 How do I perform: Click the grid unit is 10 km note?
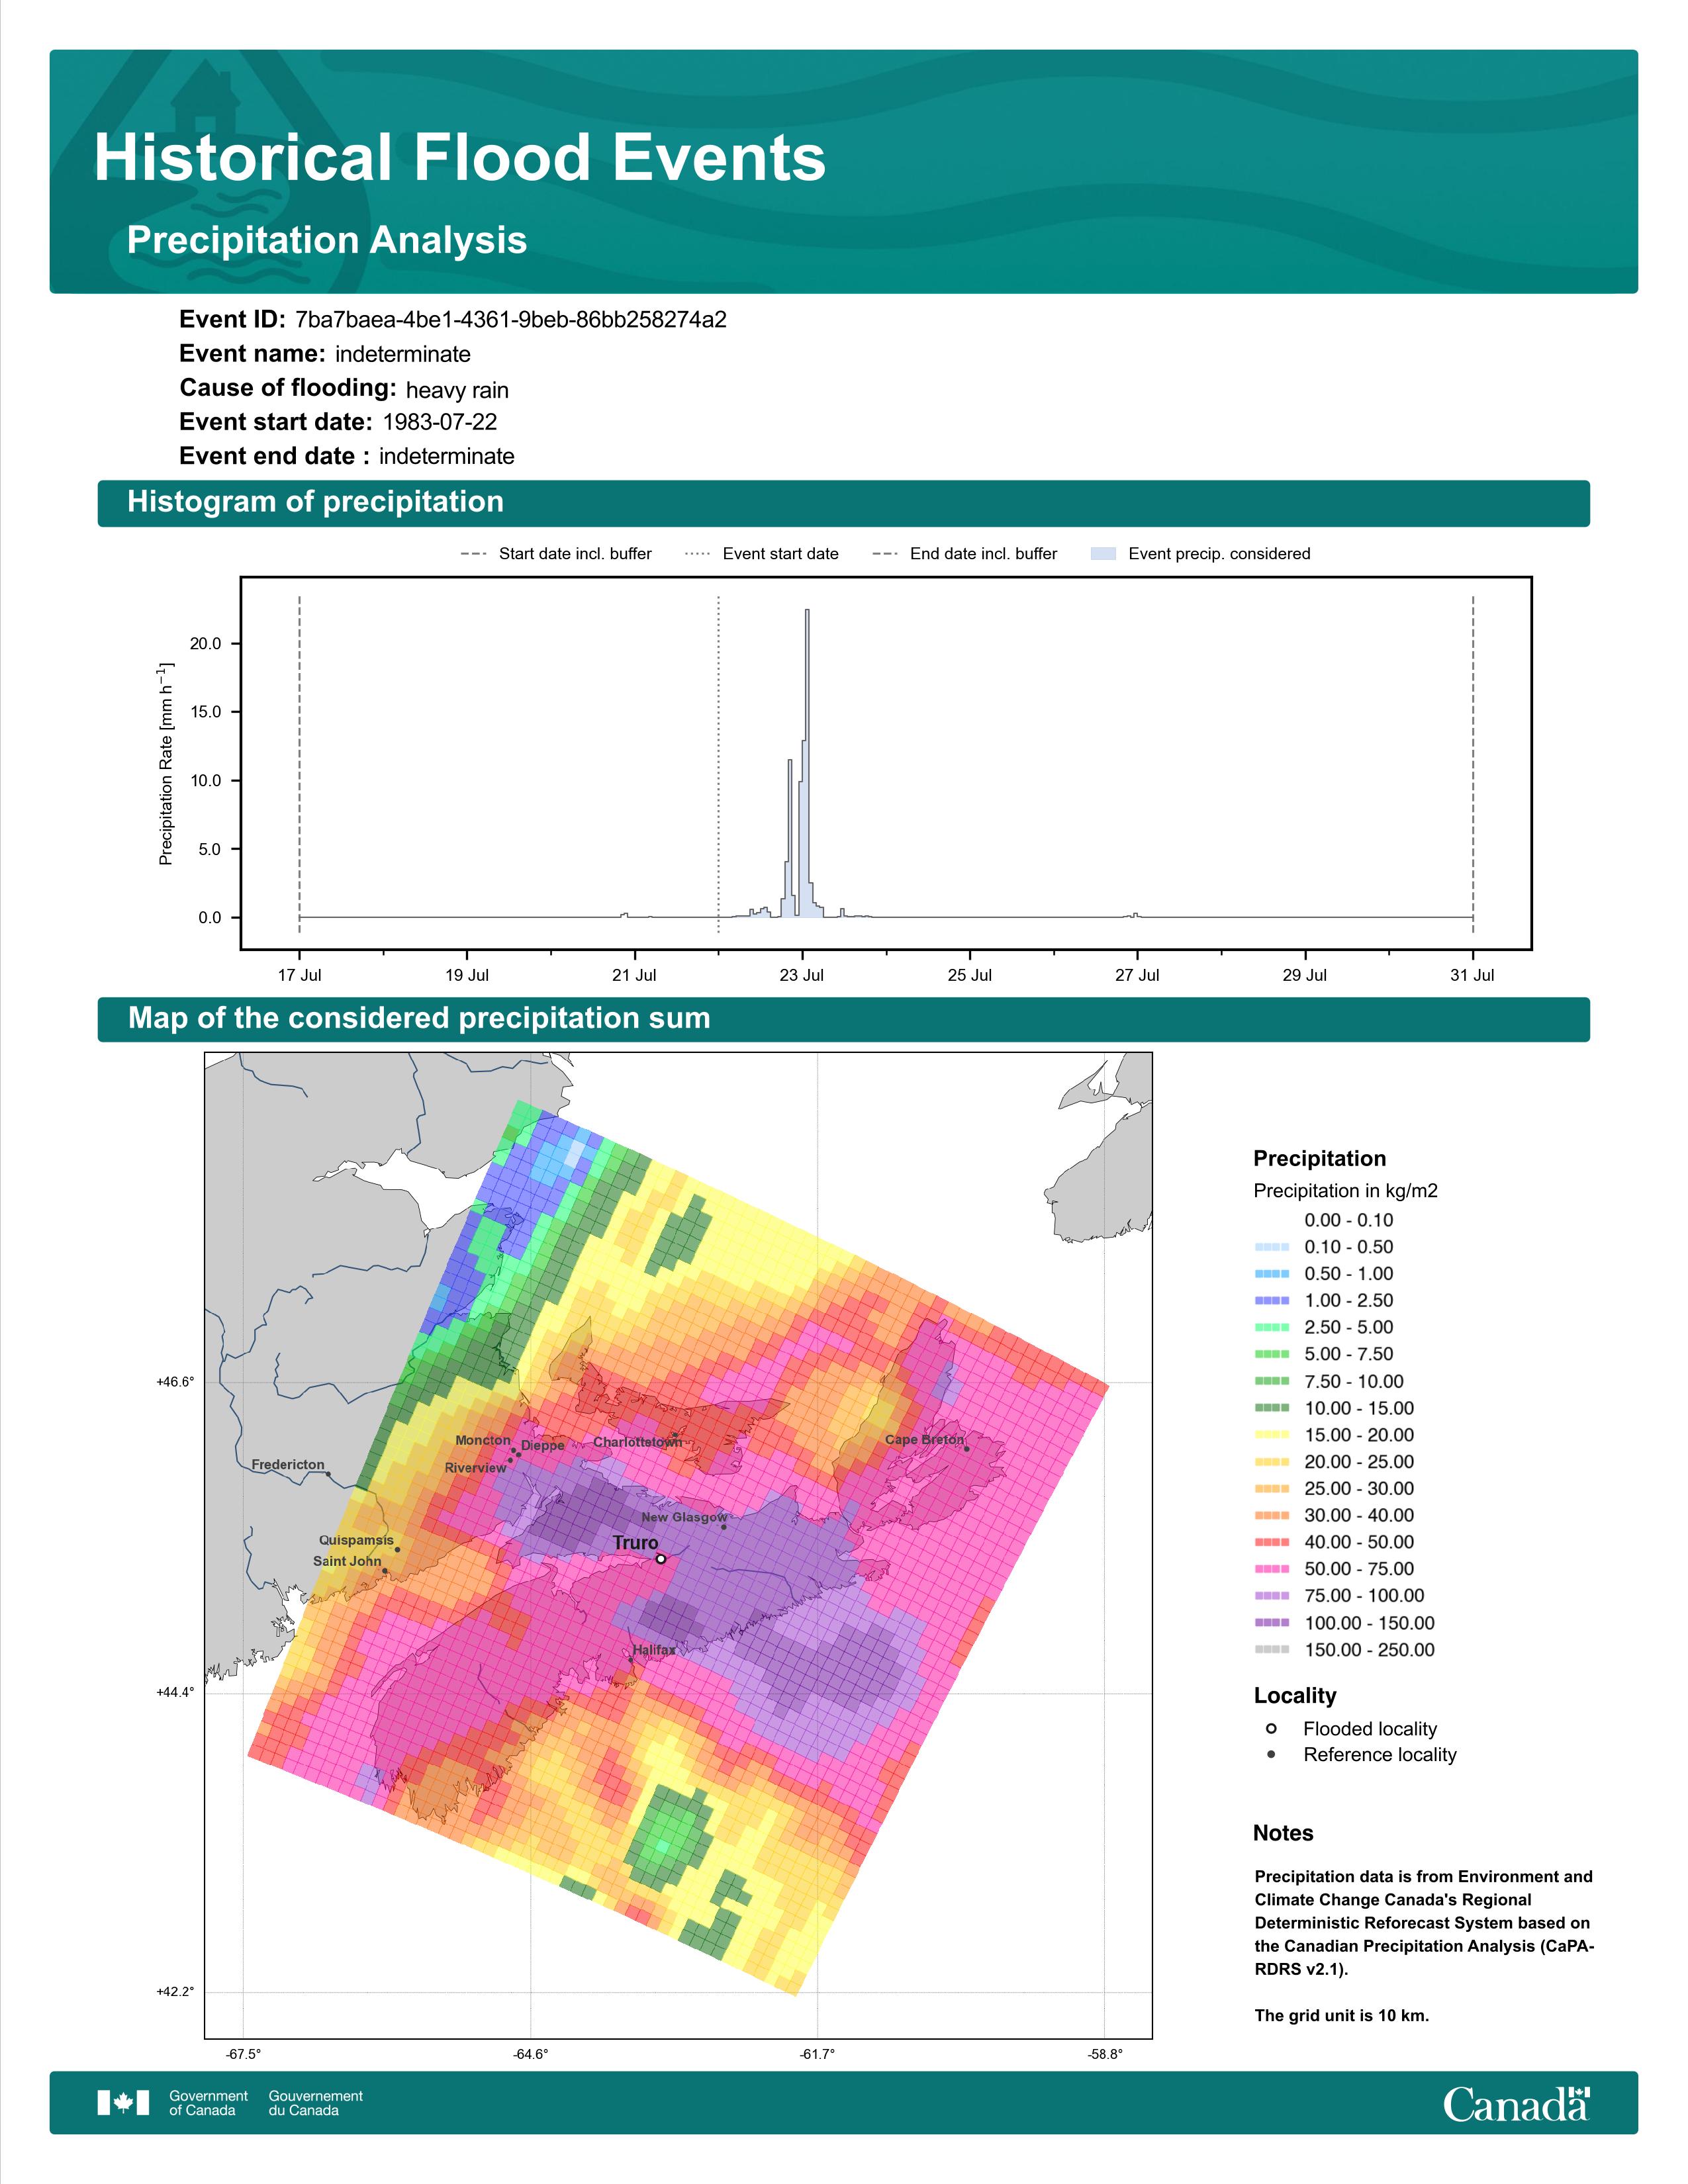(x=1342, y=2015)
